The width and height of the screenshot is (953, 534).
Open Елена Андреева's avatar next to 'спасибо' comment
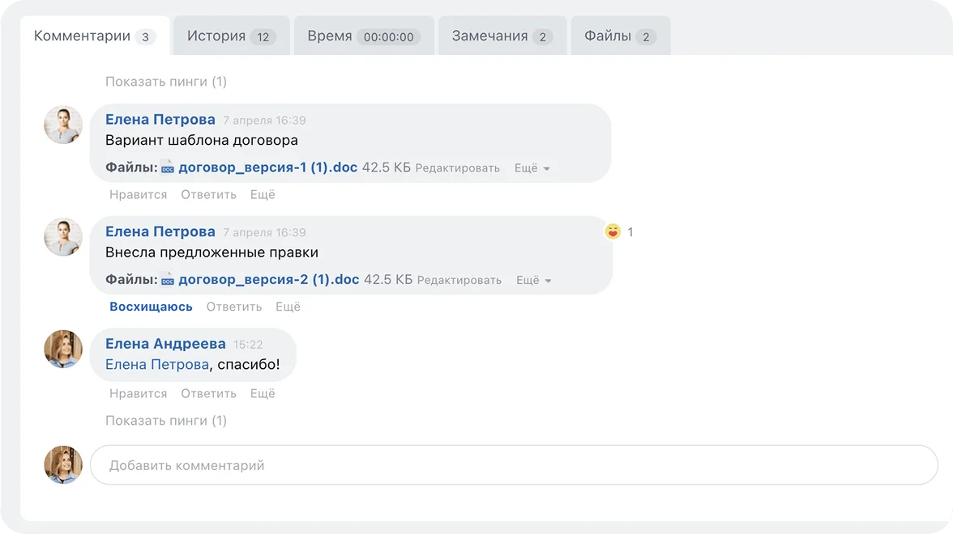(63, 349)
